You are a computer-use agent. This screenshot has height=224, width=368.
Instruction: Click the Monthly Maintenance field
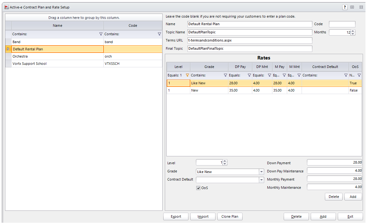(334, 187)
